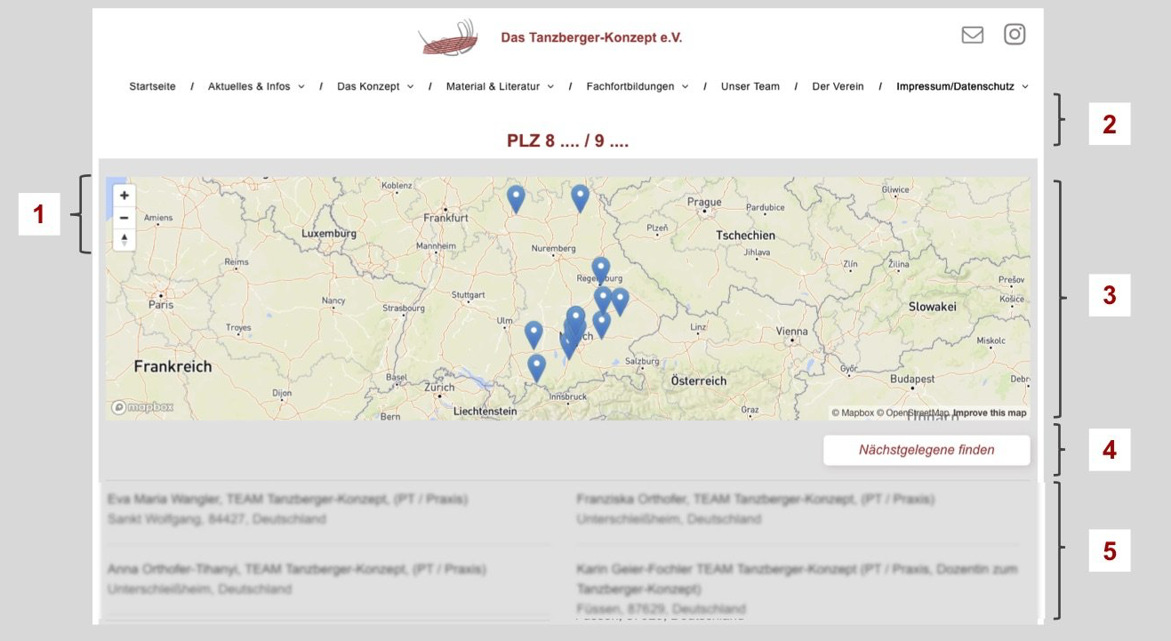
Task: Open the Instagram icon in header
Action: [1015, 35]
